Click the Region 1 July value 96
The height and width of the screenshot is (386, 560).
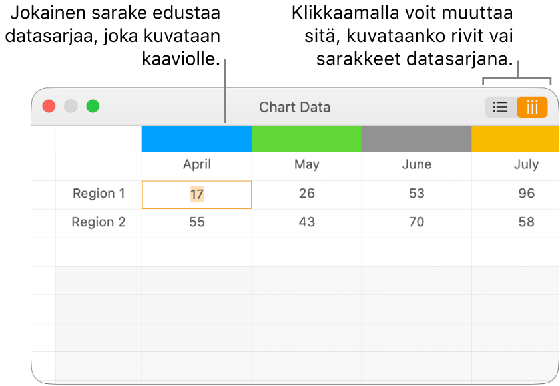pos(525,194)
